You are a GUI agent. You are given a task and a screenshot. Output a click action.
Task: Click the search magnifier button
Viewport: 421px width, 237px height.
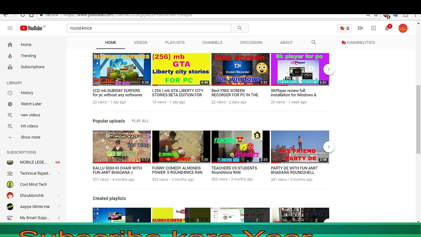click(240, 28)
